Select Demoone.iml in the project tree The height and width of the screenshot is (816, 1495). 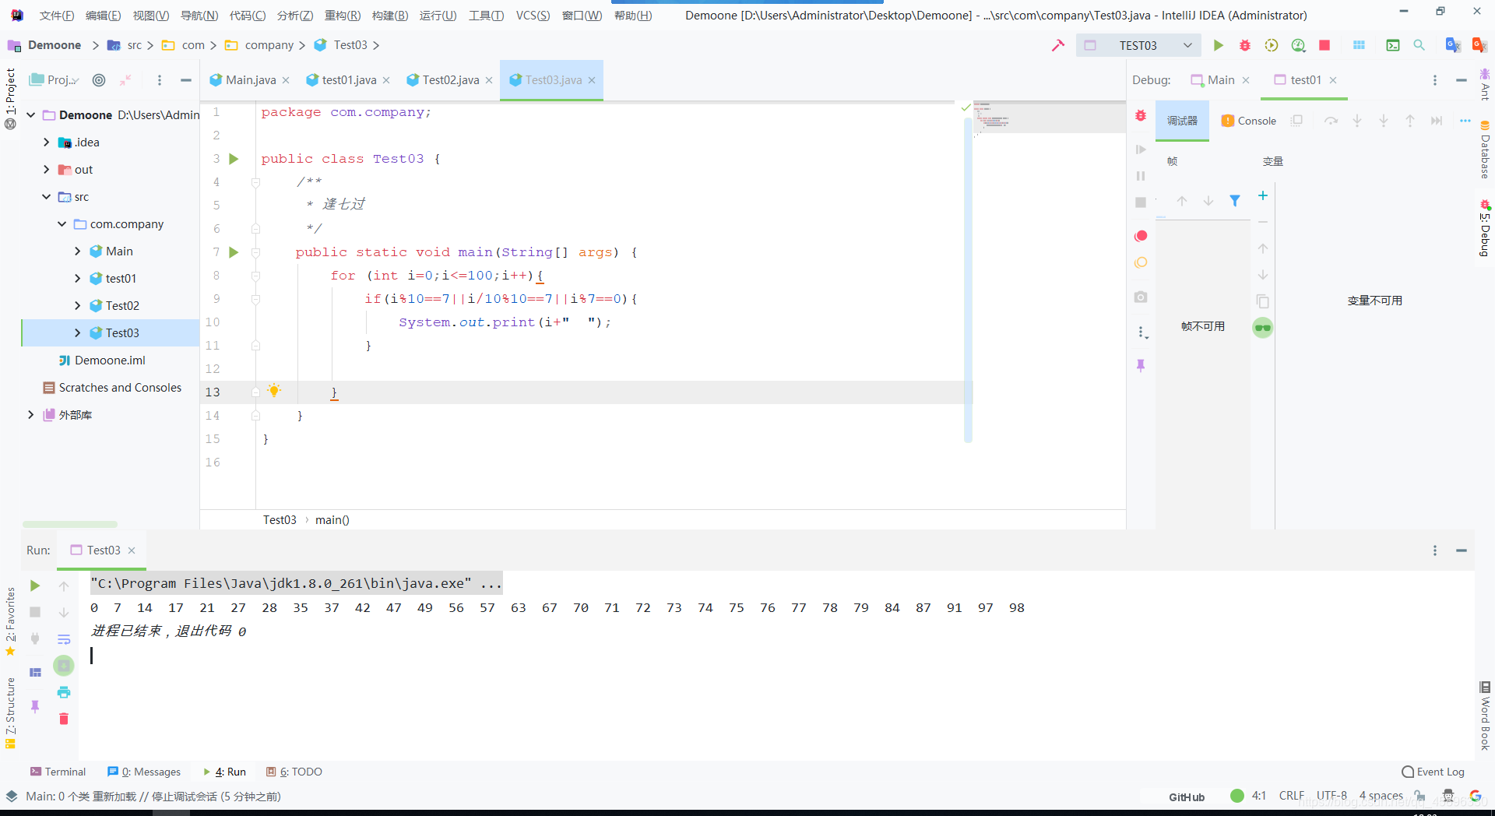(110, 360)
